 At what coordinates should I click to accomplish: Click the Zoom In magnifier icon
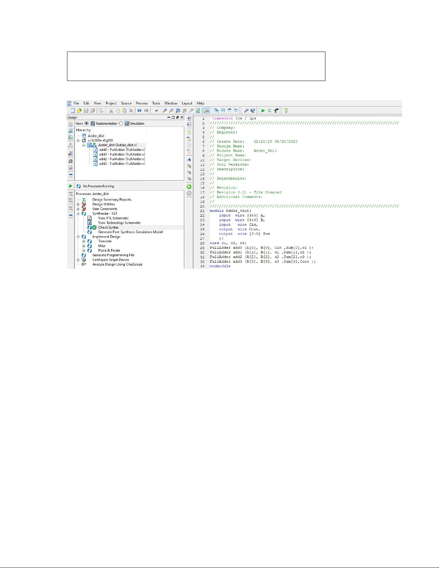pos(165,111)
